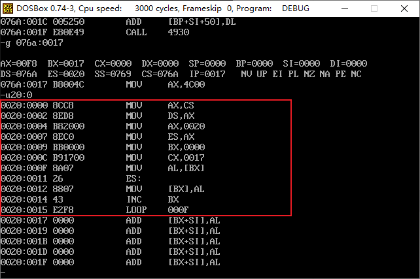
Task: Click opcode bytes B91700
Action: coord(69,157)
